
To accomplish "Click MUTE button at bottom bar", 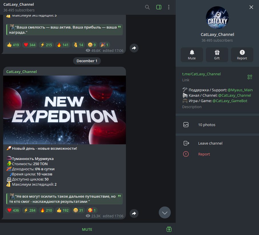I will 87,229.
